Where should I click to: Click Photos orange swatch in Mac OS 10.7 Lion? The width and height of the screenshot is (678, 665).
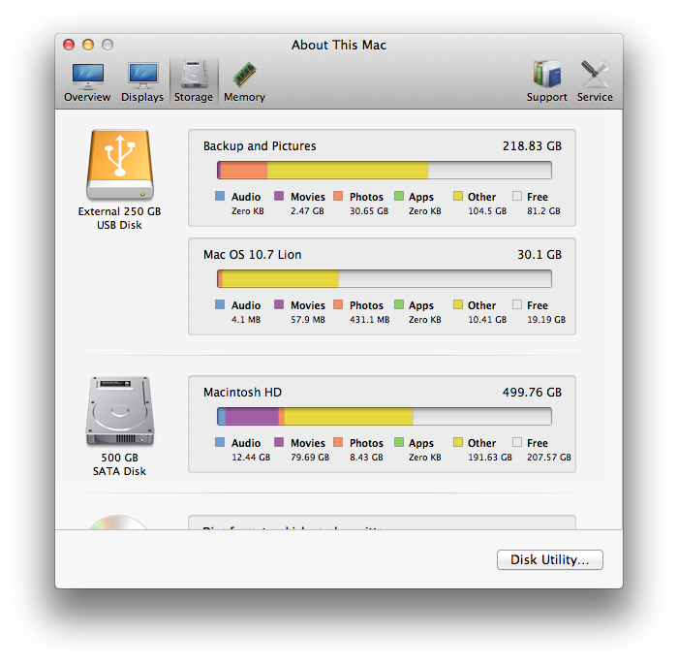click(x=338, y=304)
